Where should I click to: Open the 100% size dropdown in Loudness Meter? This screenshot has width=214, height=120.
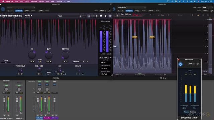click(x=191, y=64)
